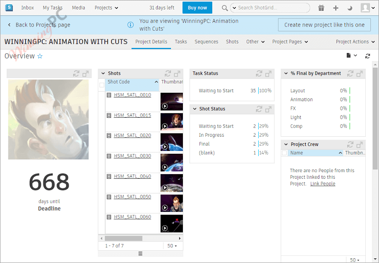The image size is (379, 263).
Task: Click the plus create-new icon
Action: click(x=335, y=8)
